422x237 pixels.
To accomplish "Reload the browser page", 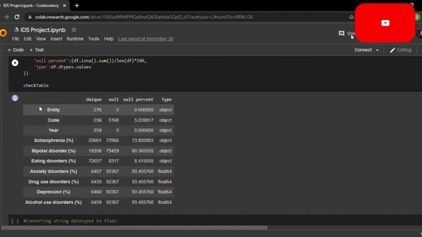I will (17, 17).
